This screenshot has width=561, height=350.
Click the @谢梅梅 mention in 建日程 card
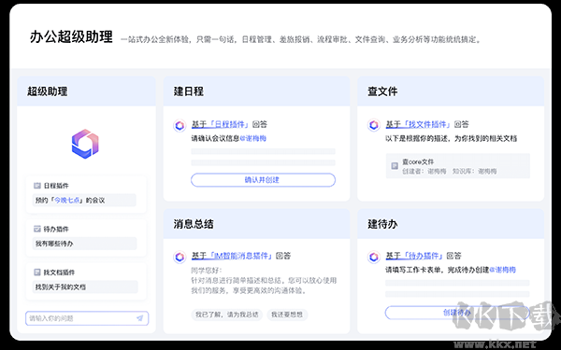click(253, 138)
